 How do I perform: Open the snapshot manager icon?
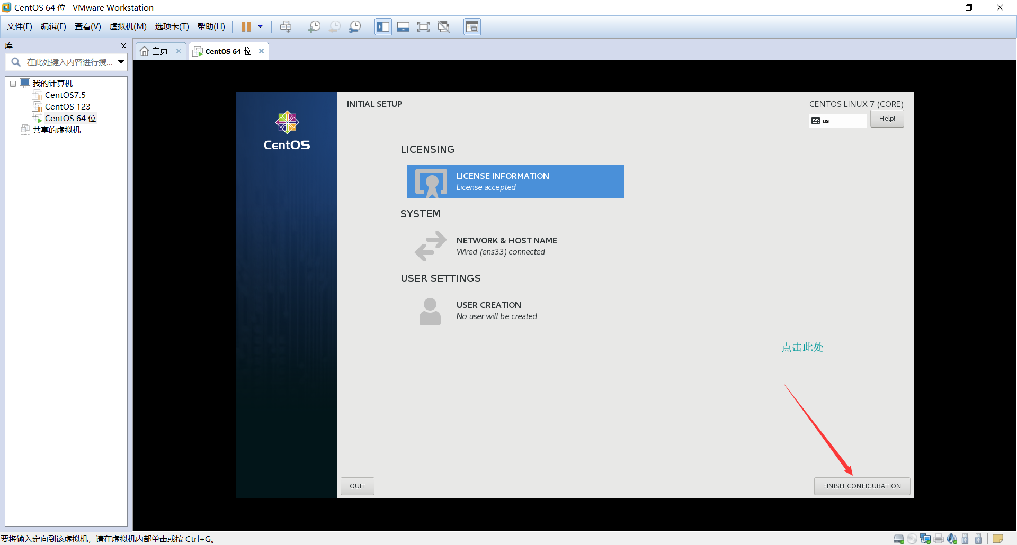click(355, 26)
